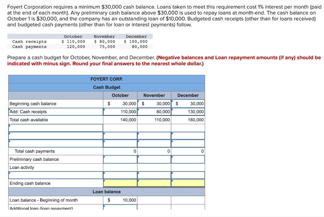
Task: Open third blank label dropdown just above Total cash payments
Action: 56,143
